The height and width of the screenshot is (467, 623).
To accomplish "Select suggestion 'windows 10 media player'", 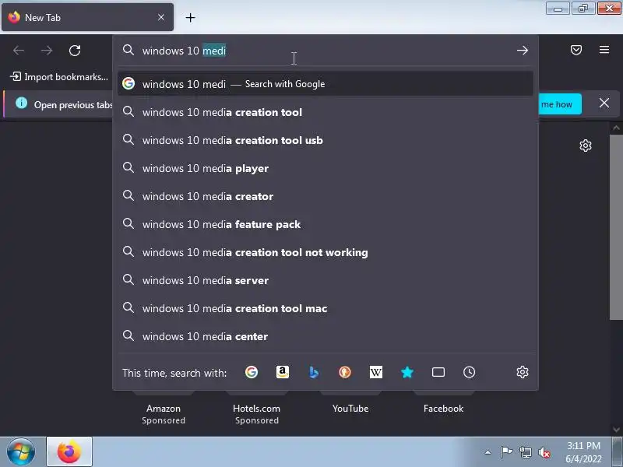I will (326, 168).
